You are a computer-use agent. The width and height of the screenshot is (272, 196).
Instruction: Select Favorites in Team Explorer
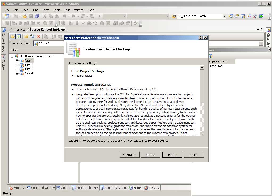[x=216, y=66]
